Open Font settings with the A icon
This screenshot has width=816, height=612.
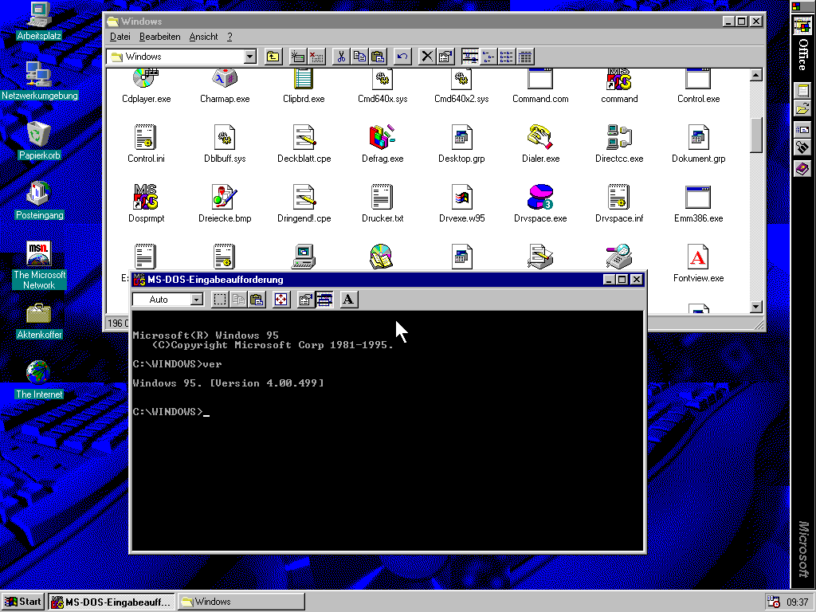pos(348,300)
